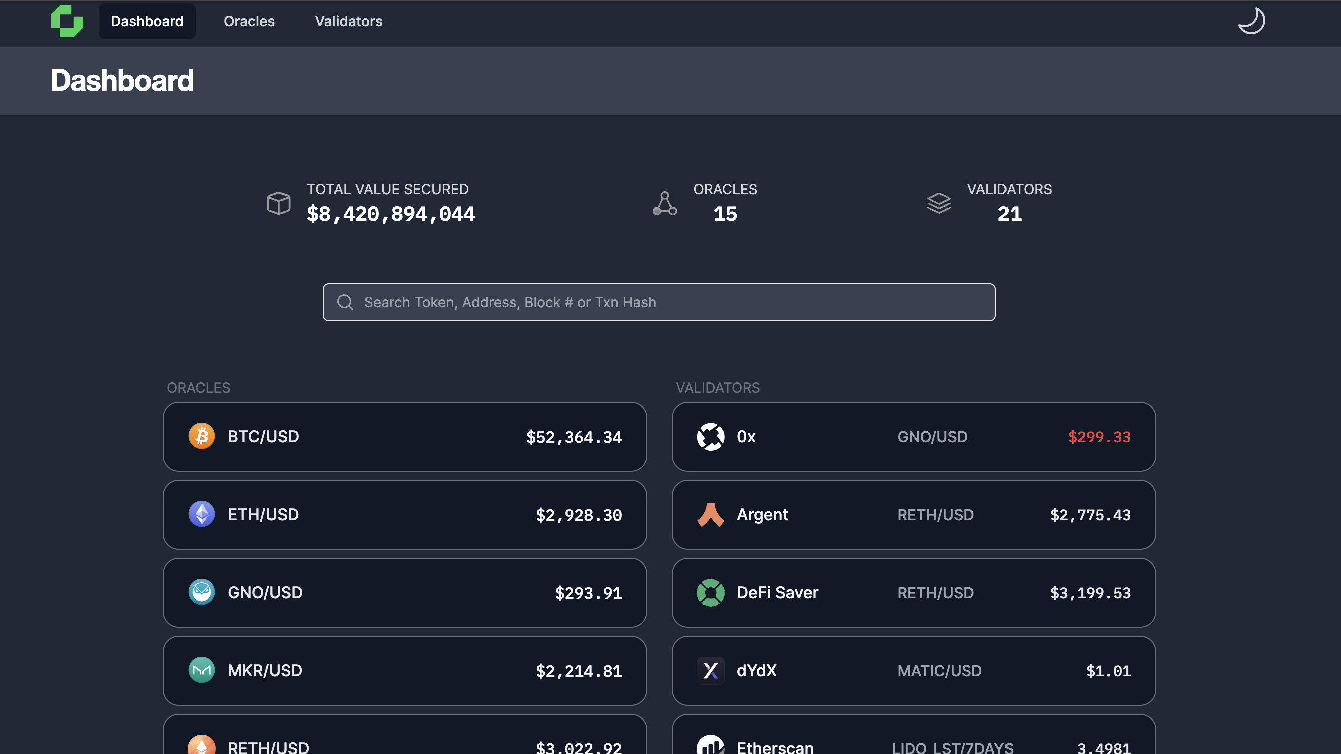The height and width of the screenshot is (754, 1341).
Task: Open the RETH/USD oracle card
Action: [x=405, y=741]
